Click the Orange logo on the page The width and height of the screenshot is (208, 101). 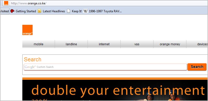point(27,30)
